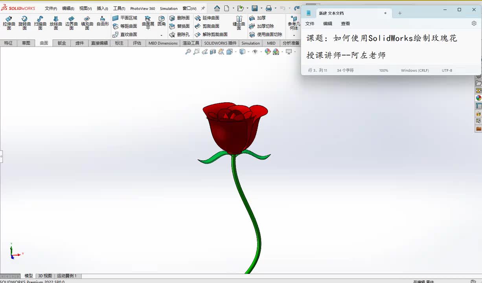482x283 pixels.
Task: Open the File Explorer folder in task pane
Action: [x=478, y=83]
